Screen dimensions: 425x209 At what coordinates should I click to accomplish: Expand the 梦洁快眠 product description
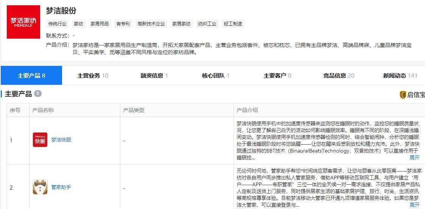pyautogui.click(x=414, y=158)
